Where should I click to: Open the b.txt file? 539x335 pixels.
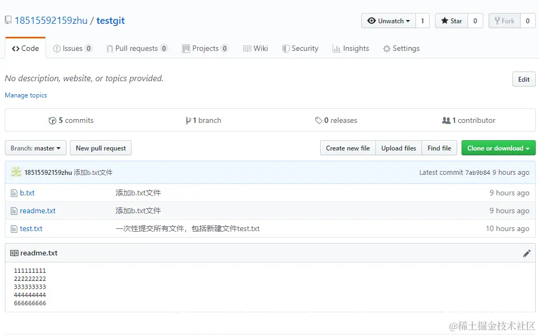tap(27, 193)
